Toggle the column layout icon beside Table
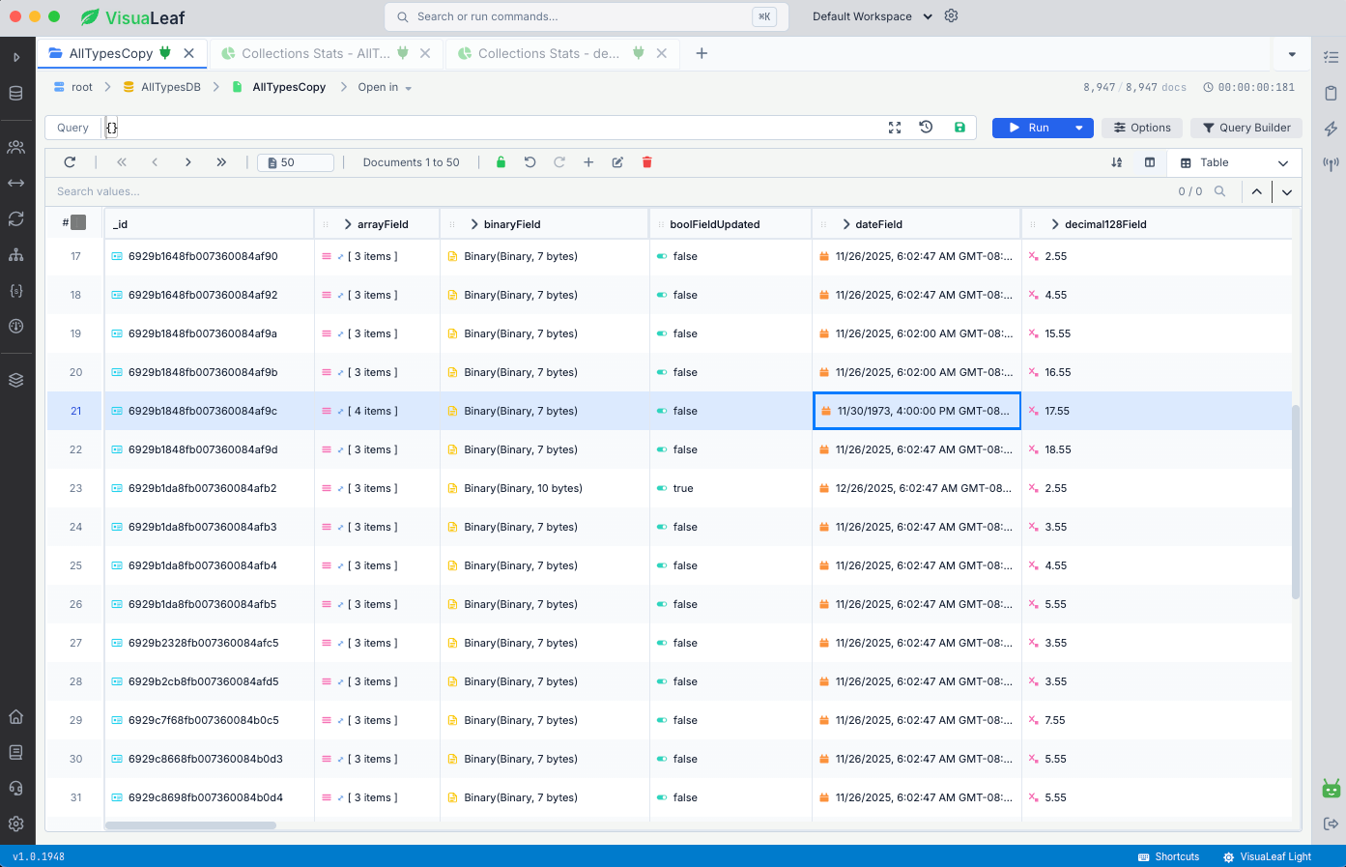 click(x=1150, y=162)
